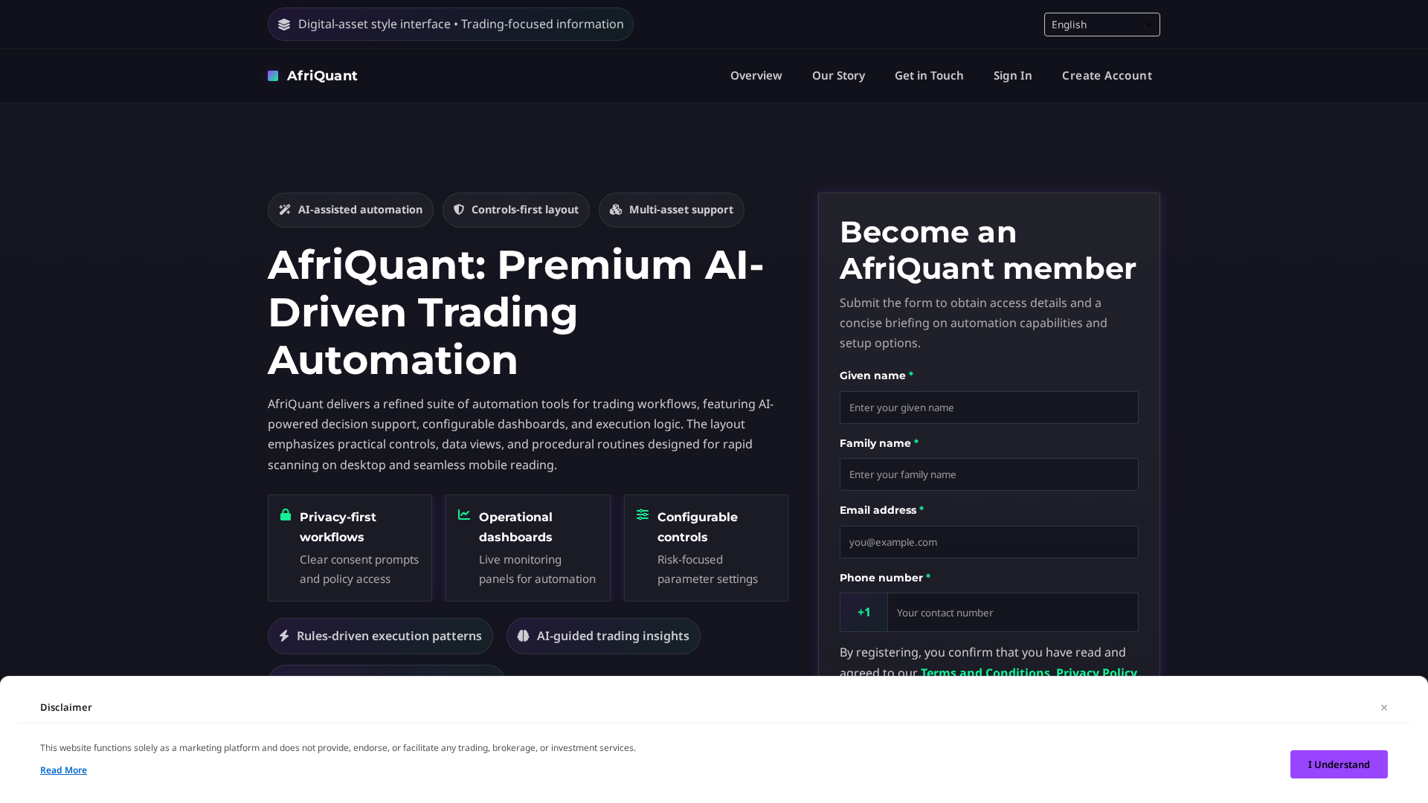Click the lock icon on Privacy-first workflows

(x=286, y=515)
